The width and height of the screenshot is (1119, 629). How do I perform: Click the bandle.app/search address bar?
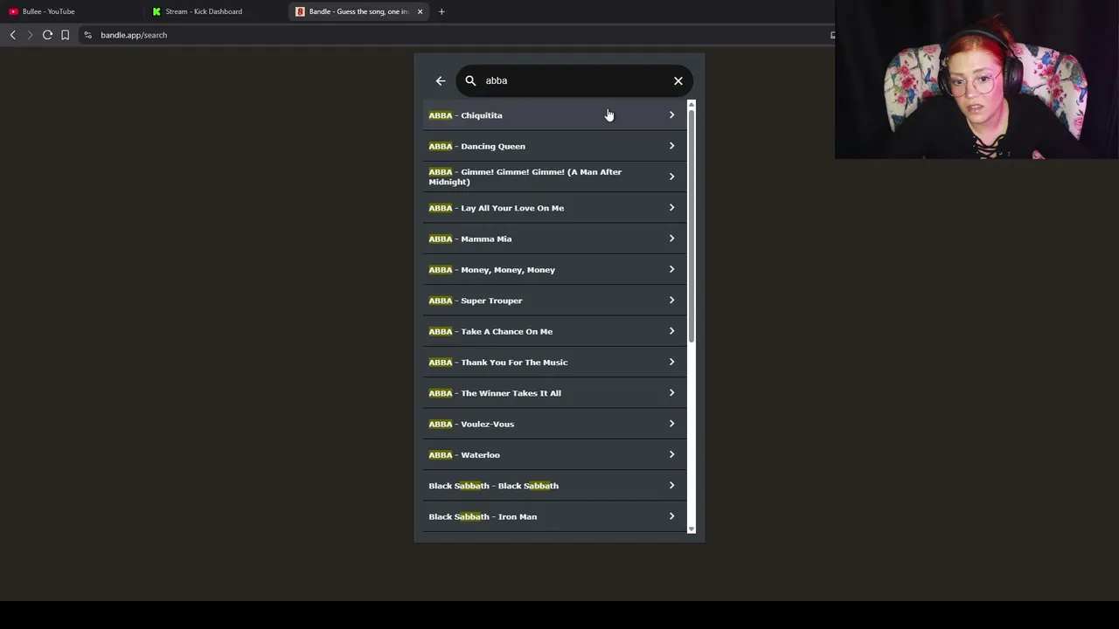pyautogui.click(x=455, y=35)
